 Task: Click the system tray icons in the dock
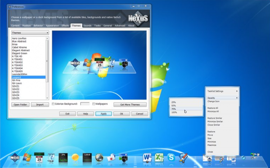(x=255, y=156)
